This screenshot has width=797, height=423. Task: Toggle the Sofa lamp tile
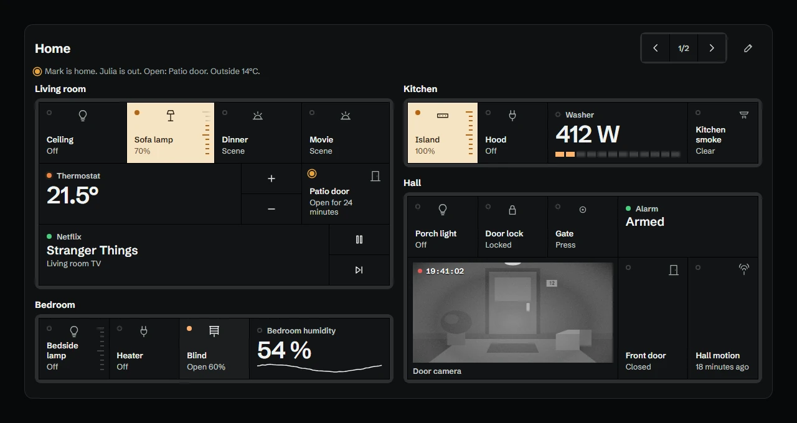tap(171, 133)
